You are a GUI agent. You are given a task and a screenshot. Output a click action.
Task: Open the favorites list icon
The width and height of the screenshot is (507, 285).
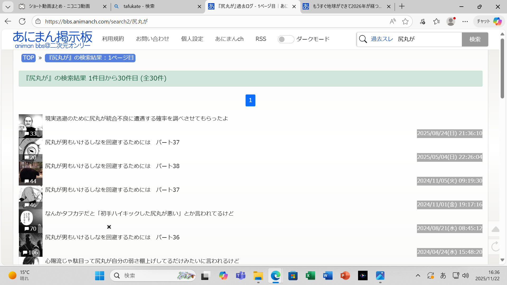tap(436, 21)
